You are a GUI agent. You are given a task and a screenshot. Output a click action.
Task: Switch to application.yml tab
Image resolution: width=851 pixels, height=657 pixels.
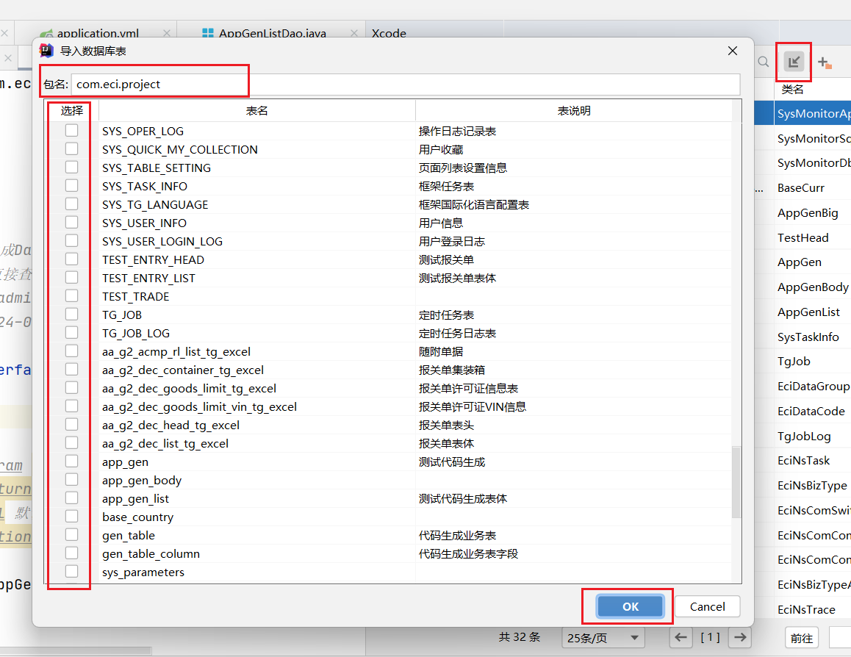point(98,33)
